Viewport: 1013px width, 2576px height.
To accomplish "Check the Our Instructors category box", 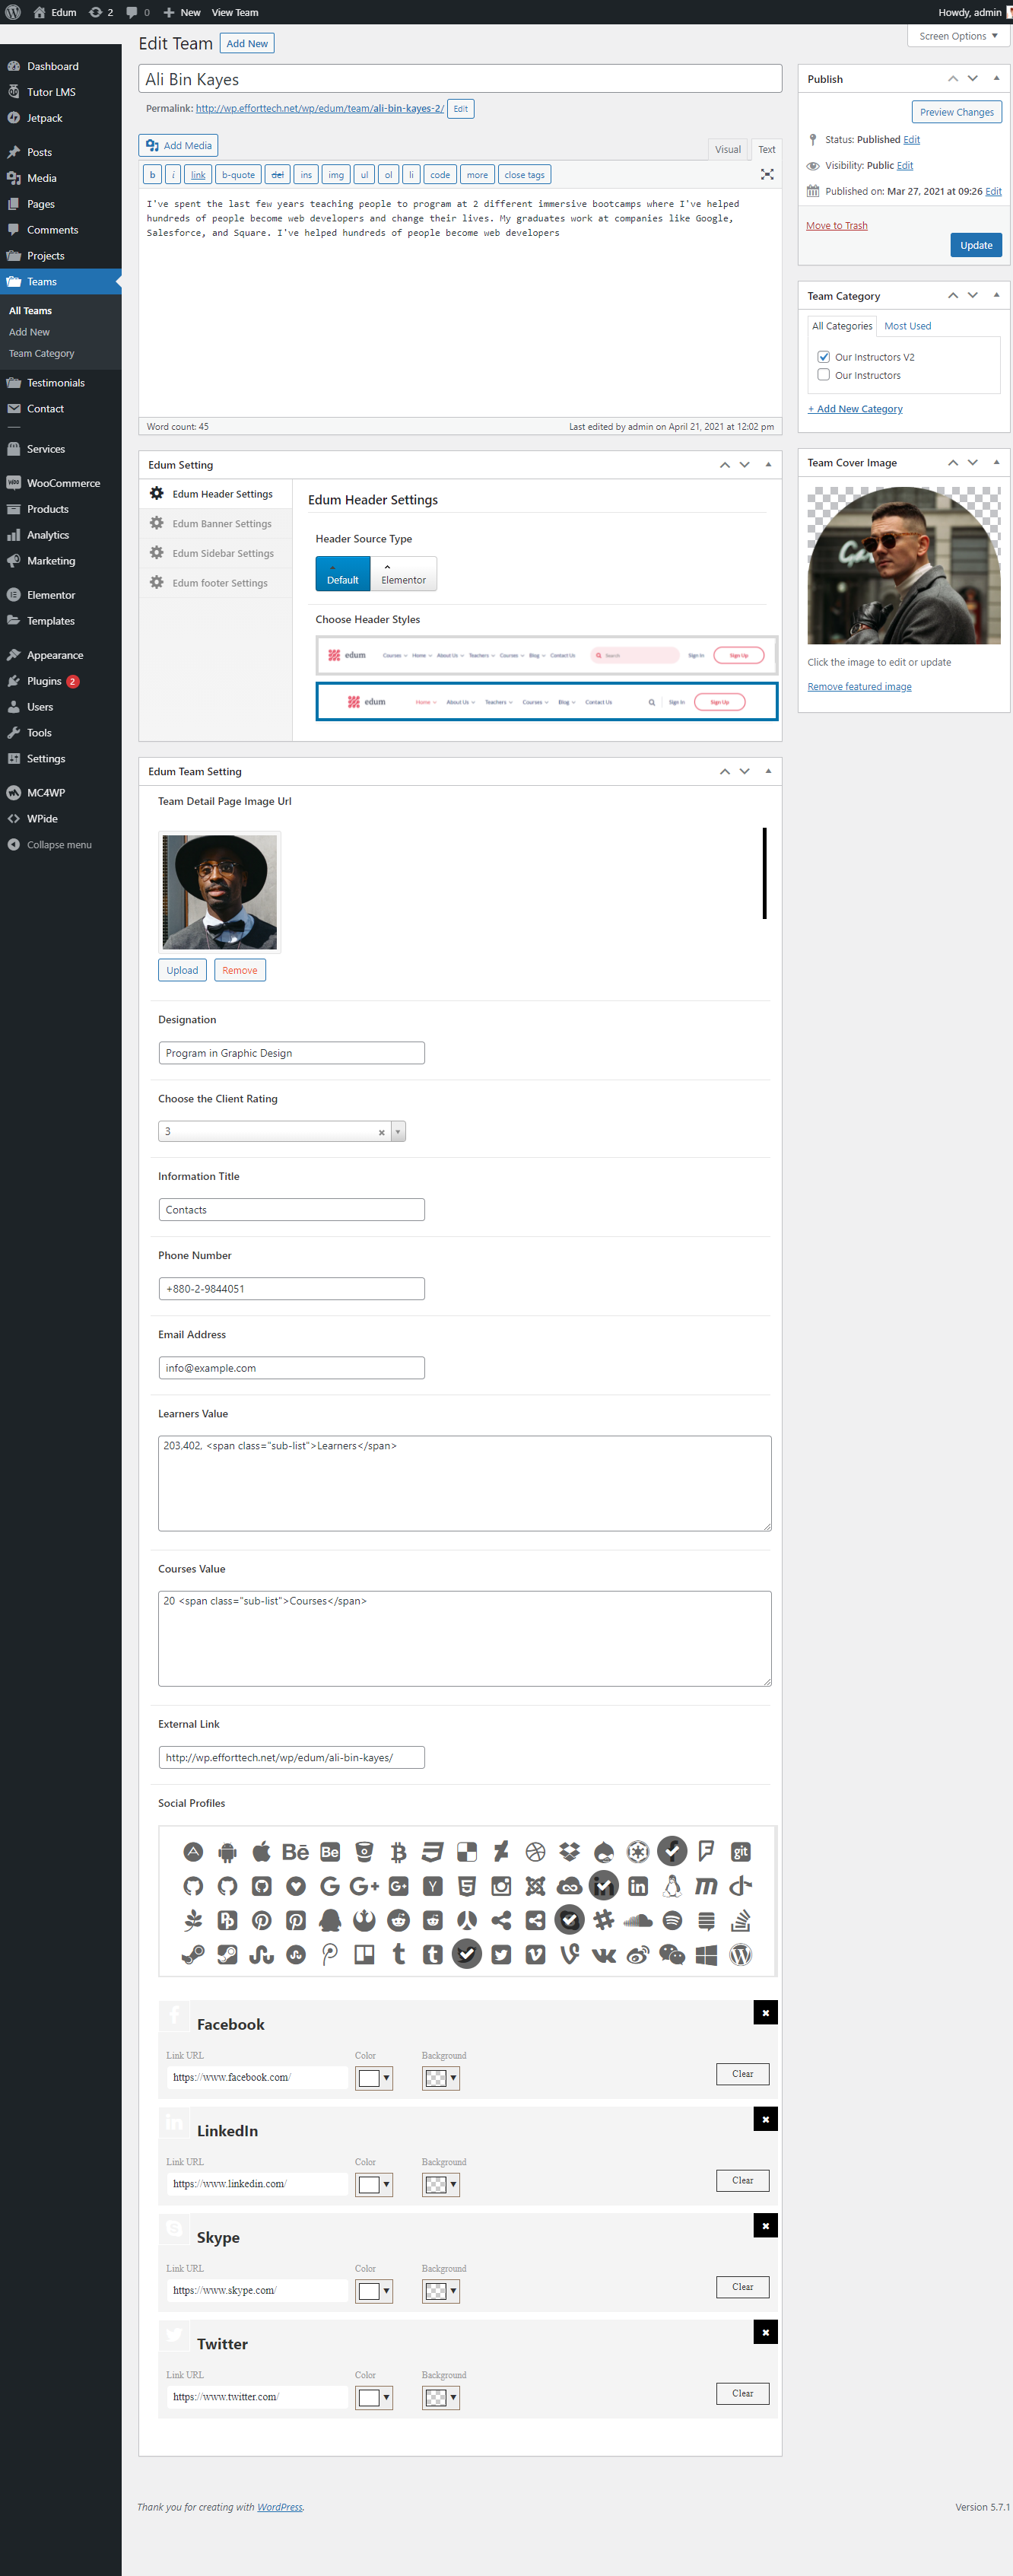I will point(823,375).
